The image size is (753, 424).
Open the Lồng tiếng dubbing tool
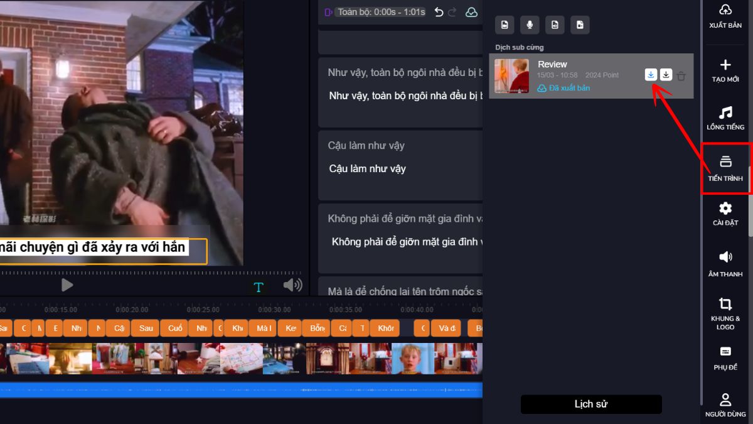click(x=725, y=117)
